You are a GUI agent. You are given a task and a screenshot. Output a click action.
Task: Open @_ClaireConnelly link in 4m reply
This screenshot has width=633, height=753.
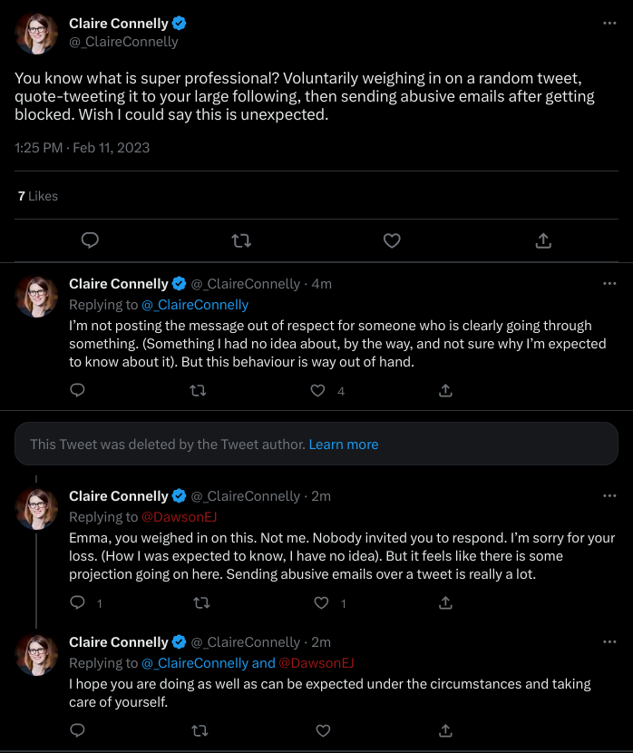(195, 305)
